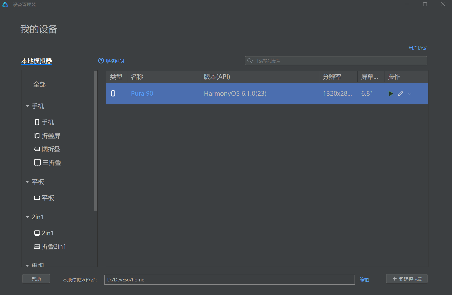Viewport: 452px width, 295px height.
Task: Sort by the 版本(API) column header
Action: (x=259, y=77)
